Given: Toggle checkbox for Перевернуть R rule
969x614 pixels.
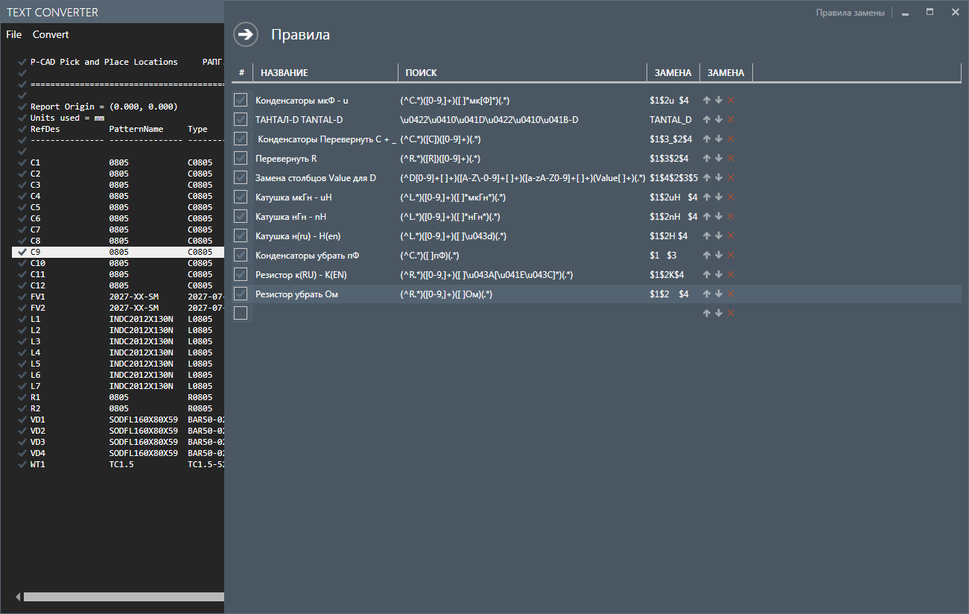Looking at the screenshot, I should (x=241, y=158).
